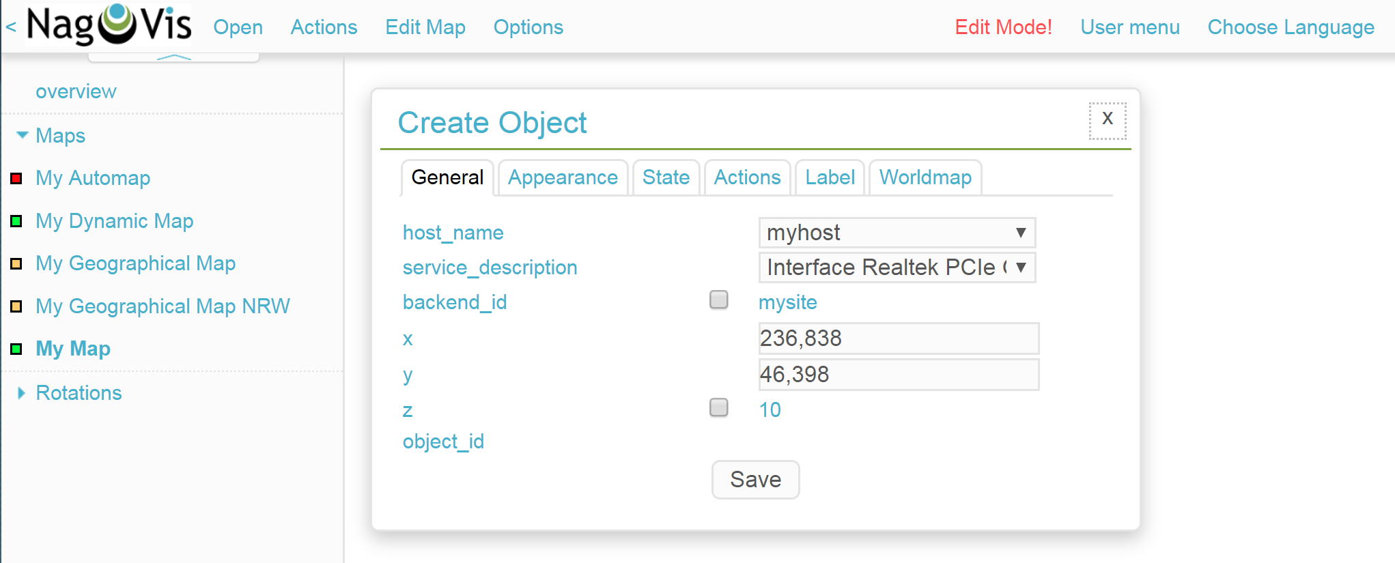Screen dimensions: 1395x563
Task: Collapse the Maps tree section
Action: (x=23, y=135)
